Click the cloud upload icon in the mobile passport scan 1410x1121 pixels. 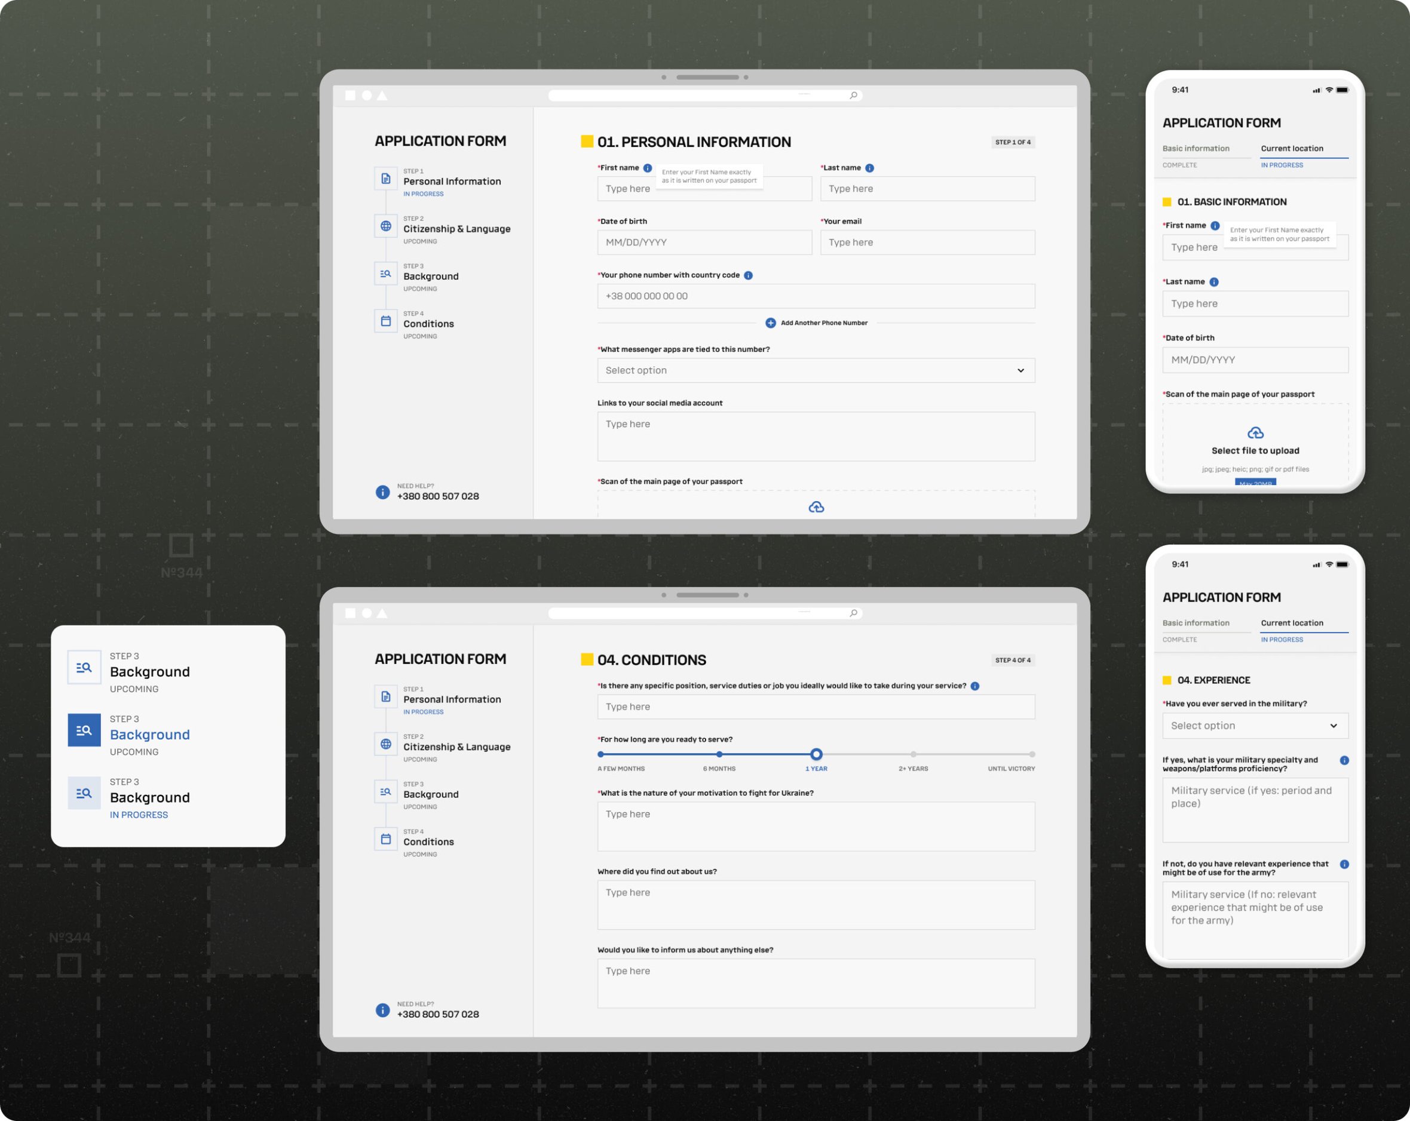pos(1255,433)
